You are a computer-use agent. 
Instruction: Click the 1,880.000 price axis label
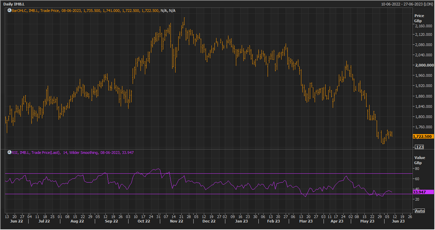tap(423, 96)
